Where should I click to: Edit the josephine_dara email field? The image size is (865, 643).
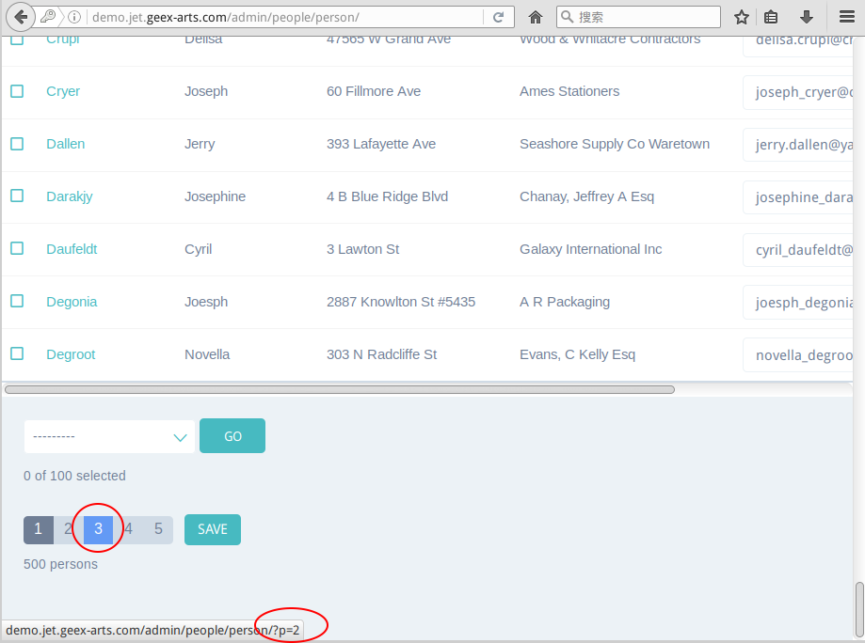pyautogui.click(x=798, y=197)
